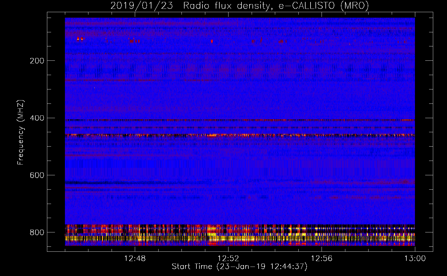The width and height of the screenshot is (447, 276).
Task: Click the 12:56 time tick label
Action: pos(322,259)
